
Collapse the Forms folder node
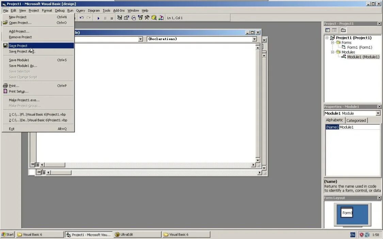(x=332, y=42)
